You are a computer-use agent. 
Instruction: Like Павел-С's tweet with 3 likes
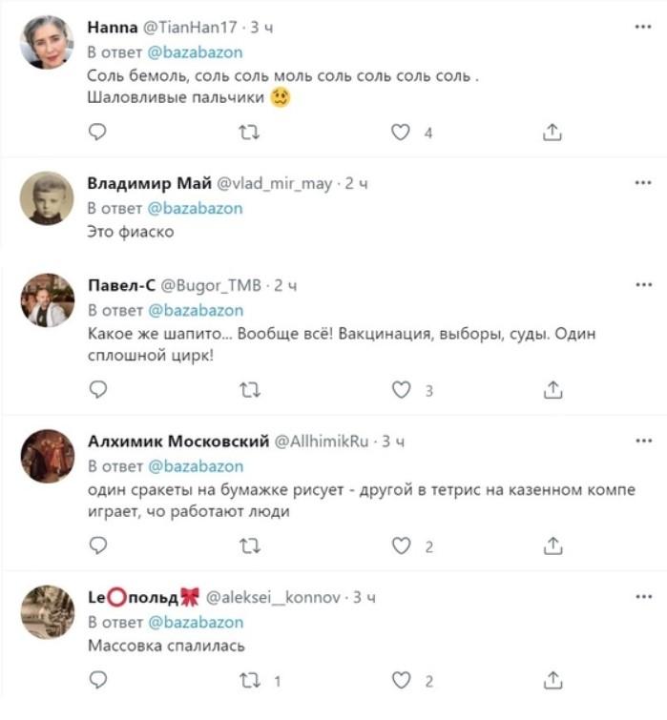tap(402, 389)
